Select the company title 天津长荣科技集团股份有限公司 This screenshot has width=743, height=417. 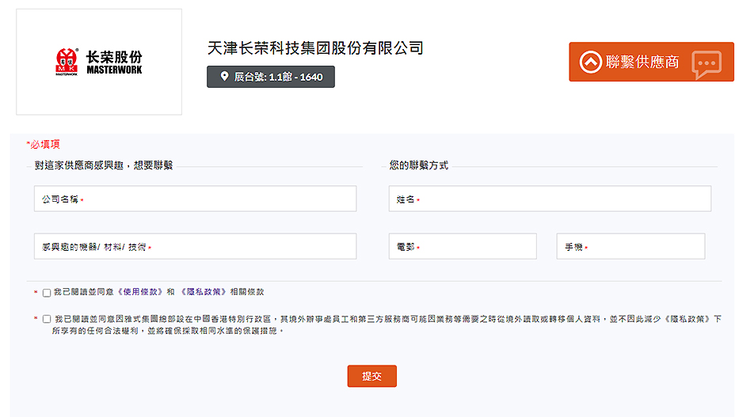[315, 47]
